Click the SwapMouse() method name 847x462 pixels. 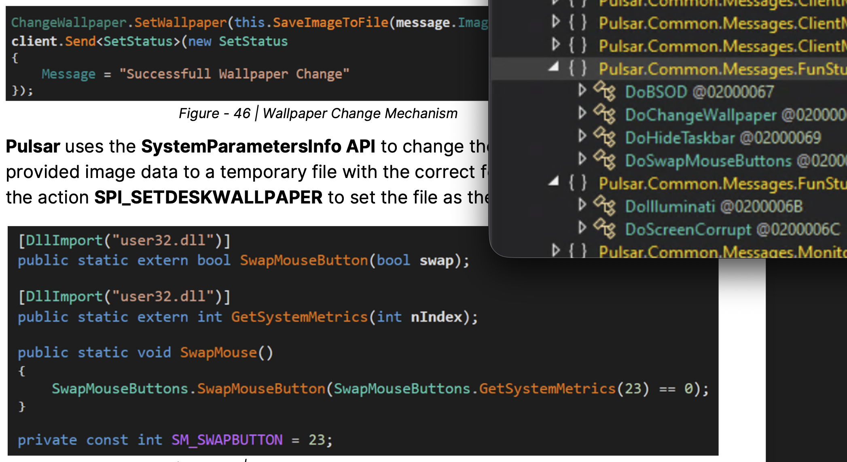227,352
